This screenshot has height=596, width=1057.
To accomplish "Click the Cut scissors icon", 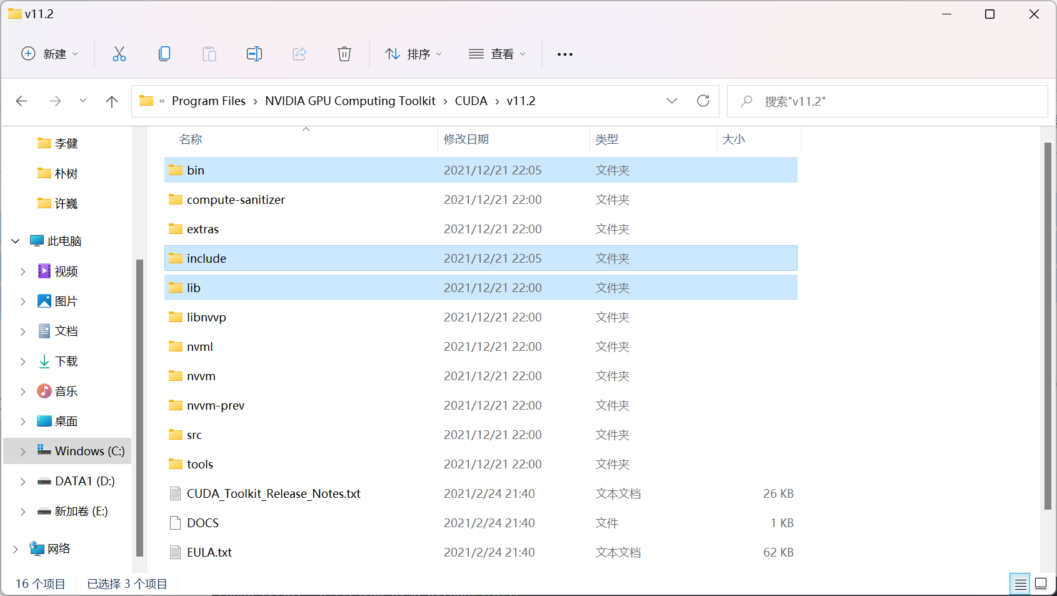I will [119, 54].
